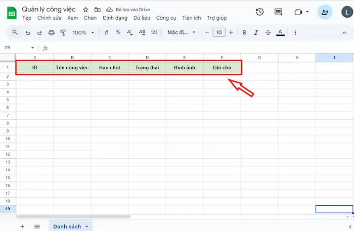Toggle italic formatting button
354x231 pixels.
coord(256,32)
